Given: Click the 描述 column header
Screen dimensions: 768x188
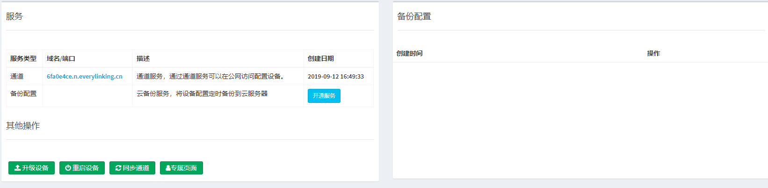Looking at the screenshot, I should point(143,58).
